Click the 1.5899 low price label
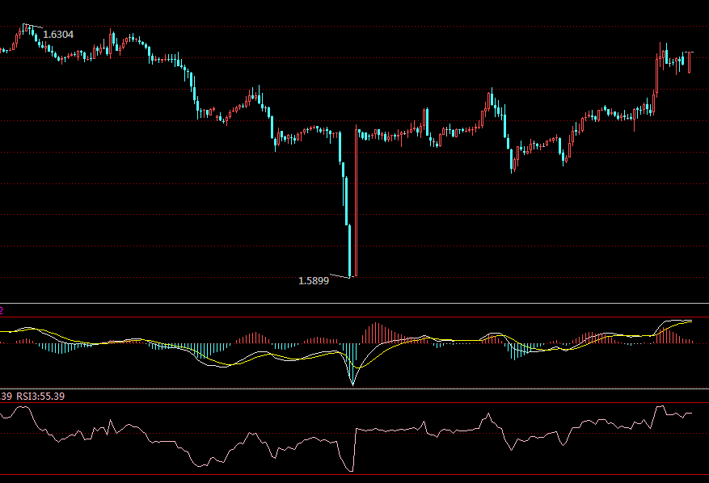709x483 pixels. pos(314,281)
